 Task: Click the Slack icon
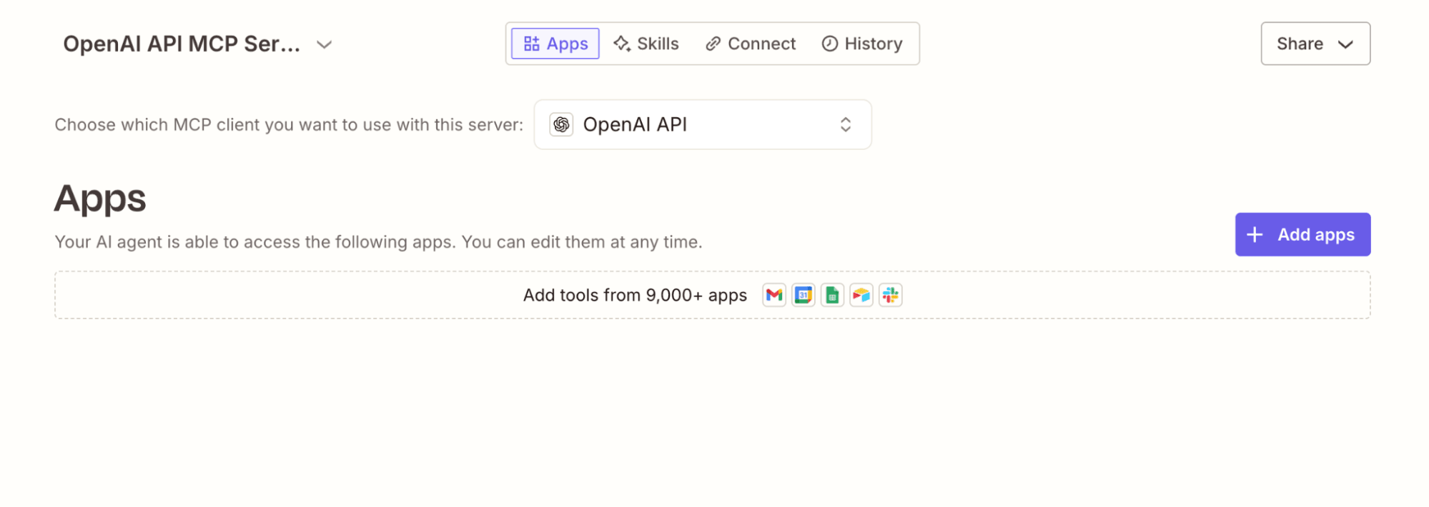pos(891,295)
